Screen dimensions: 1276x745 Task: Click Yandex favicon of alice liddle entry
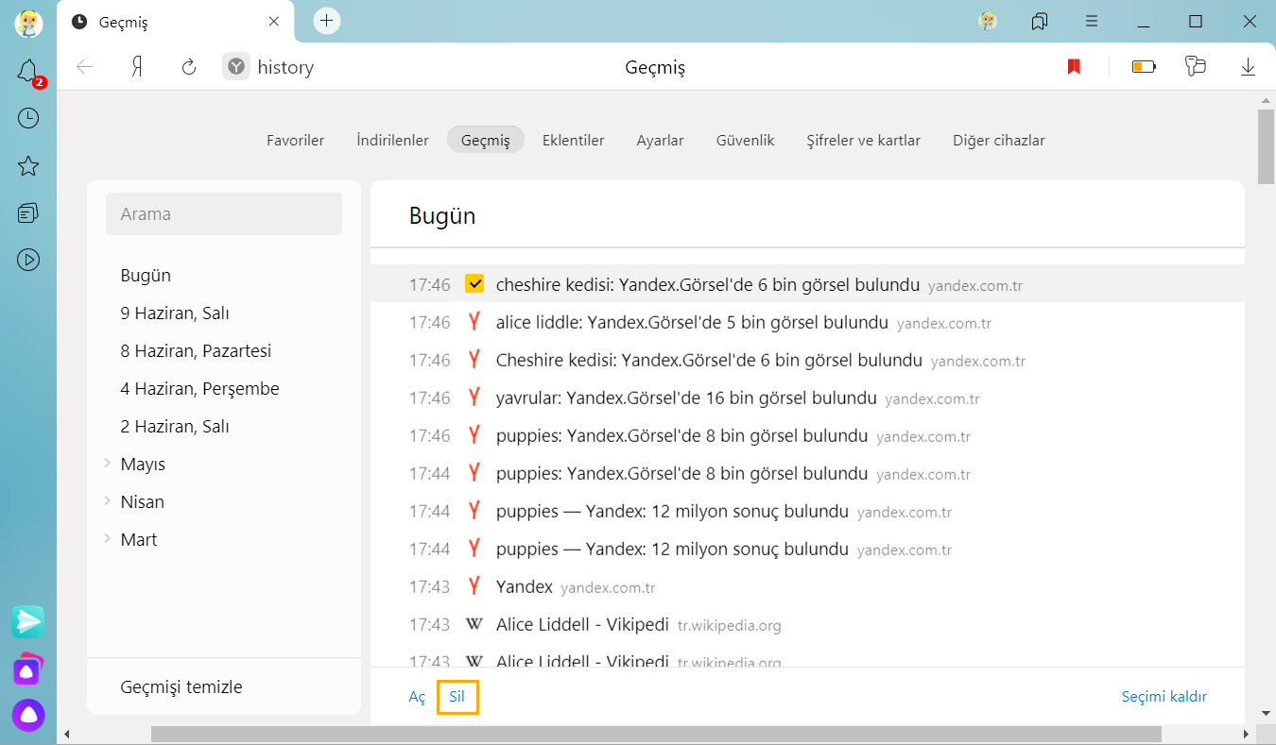point(474,322)
